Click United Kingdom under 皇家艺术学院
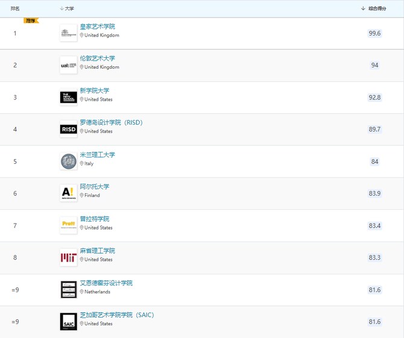The width and height of the screenshot is (404, 338). [102, 36]
